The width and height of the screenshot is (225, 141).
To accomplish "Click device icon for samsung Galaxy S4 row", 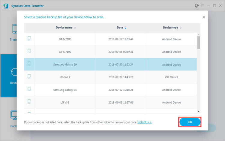I will tap(29, 90).
